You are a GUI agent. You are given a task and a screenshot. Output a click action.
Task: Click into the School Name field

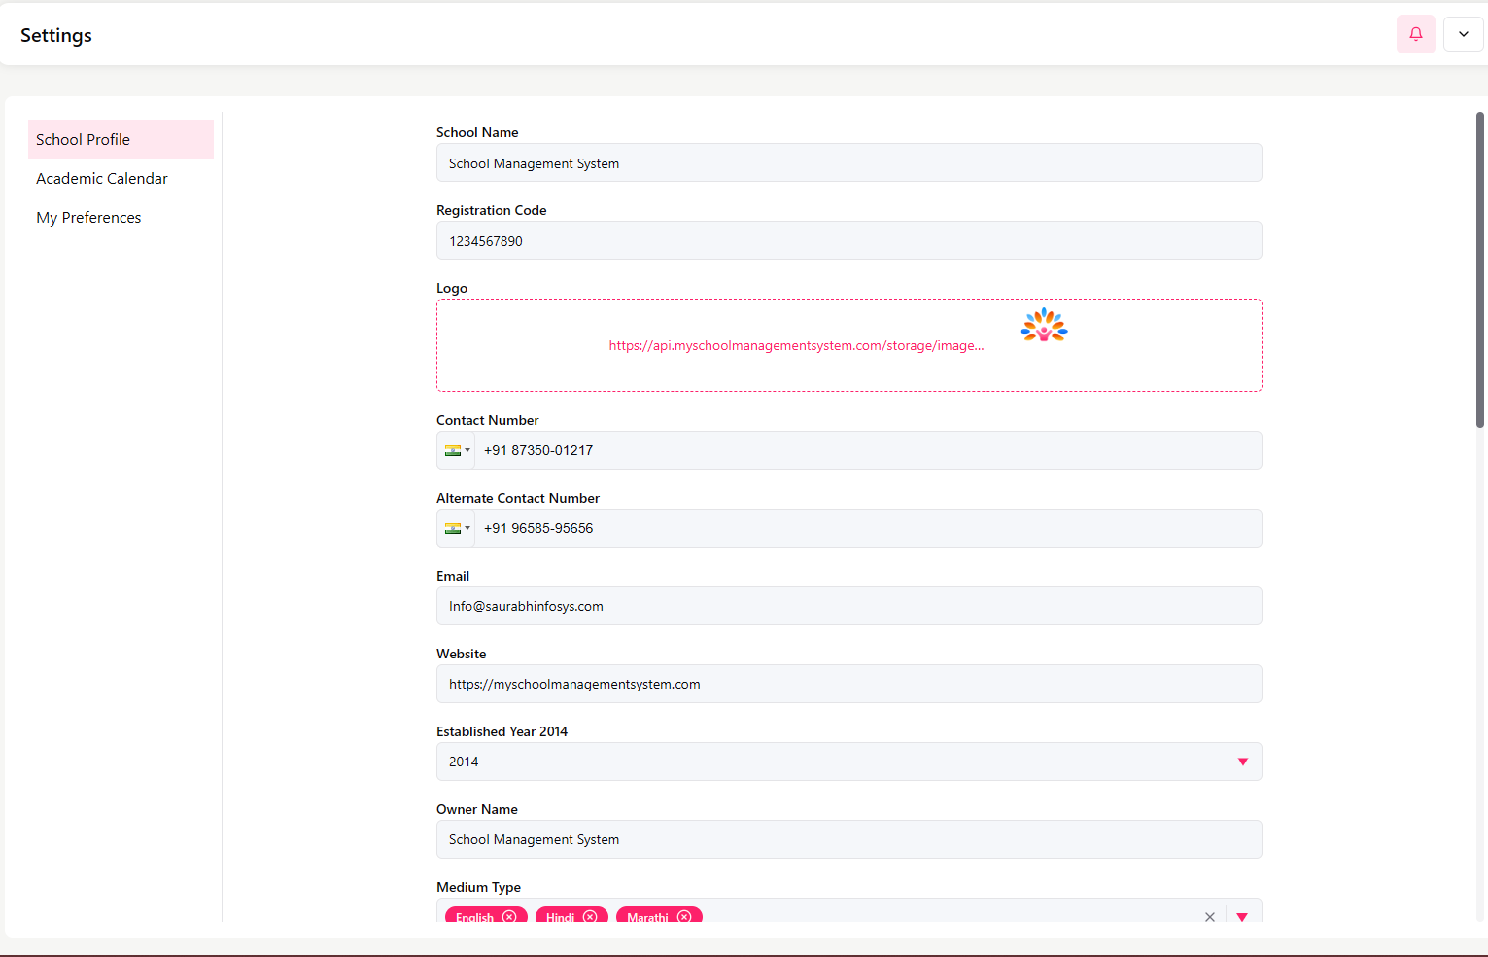848,163
